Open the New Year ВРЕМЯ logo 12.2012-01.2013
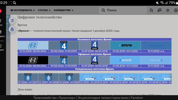Viewport: 178px width, 100px height. point(128,77)
